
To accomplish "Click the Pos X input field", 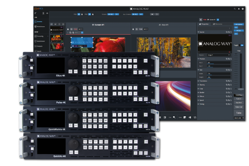I will (x=219, y=63).
